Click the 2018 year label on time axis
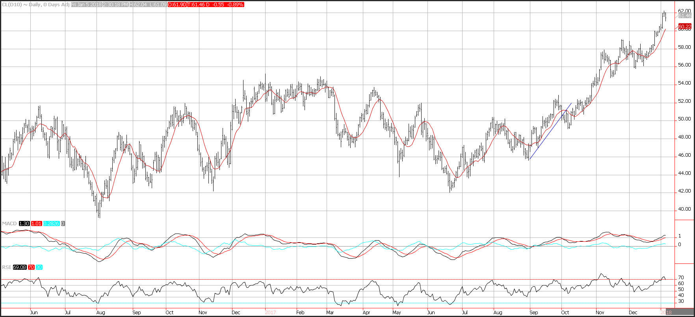This screenshot has height=317, width=695. click(x=666, y=312)
